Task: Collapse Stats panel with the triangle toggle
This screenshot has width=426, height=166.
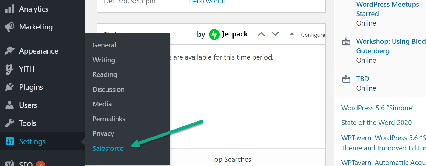Action: [x=292, y=34]
